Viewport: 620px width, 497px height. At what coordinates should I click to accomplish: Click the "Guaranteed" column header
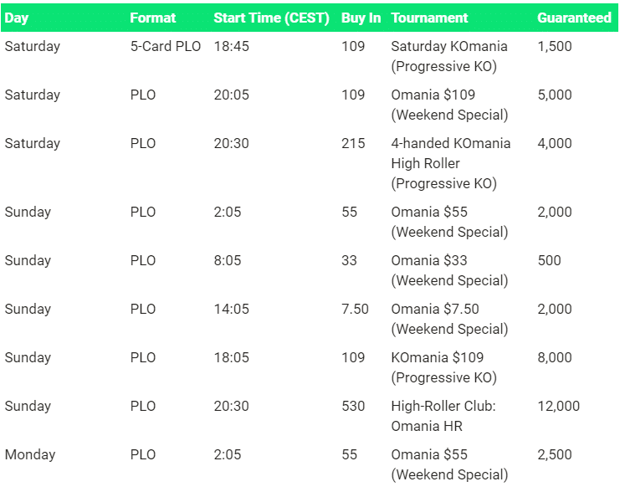click(574, 18)
